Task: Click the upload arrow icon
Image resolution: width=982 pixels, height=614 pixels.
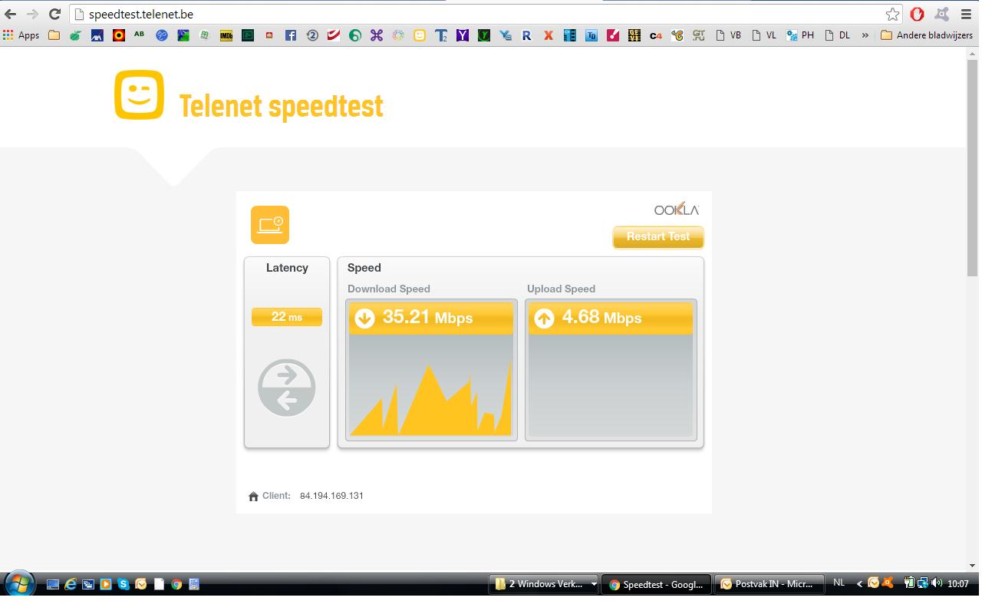Action: tap(544, 318)
